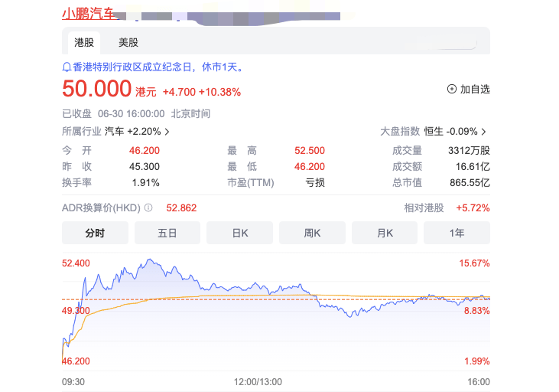
Task: Click the bell notice icon
Action: (67, 67)
